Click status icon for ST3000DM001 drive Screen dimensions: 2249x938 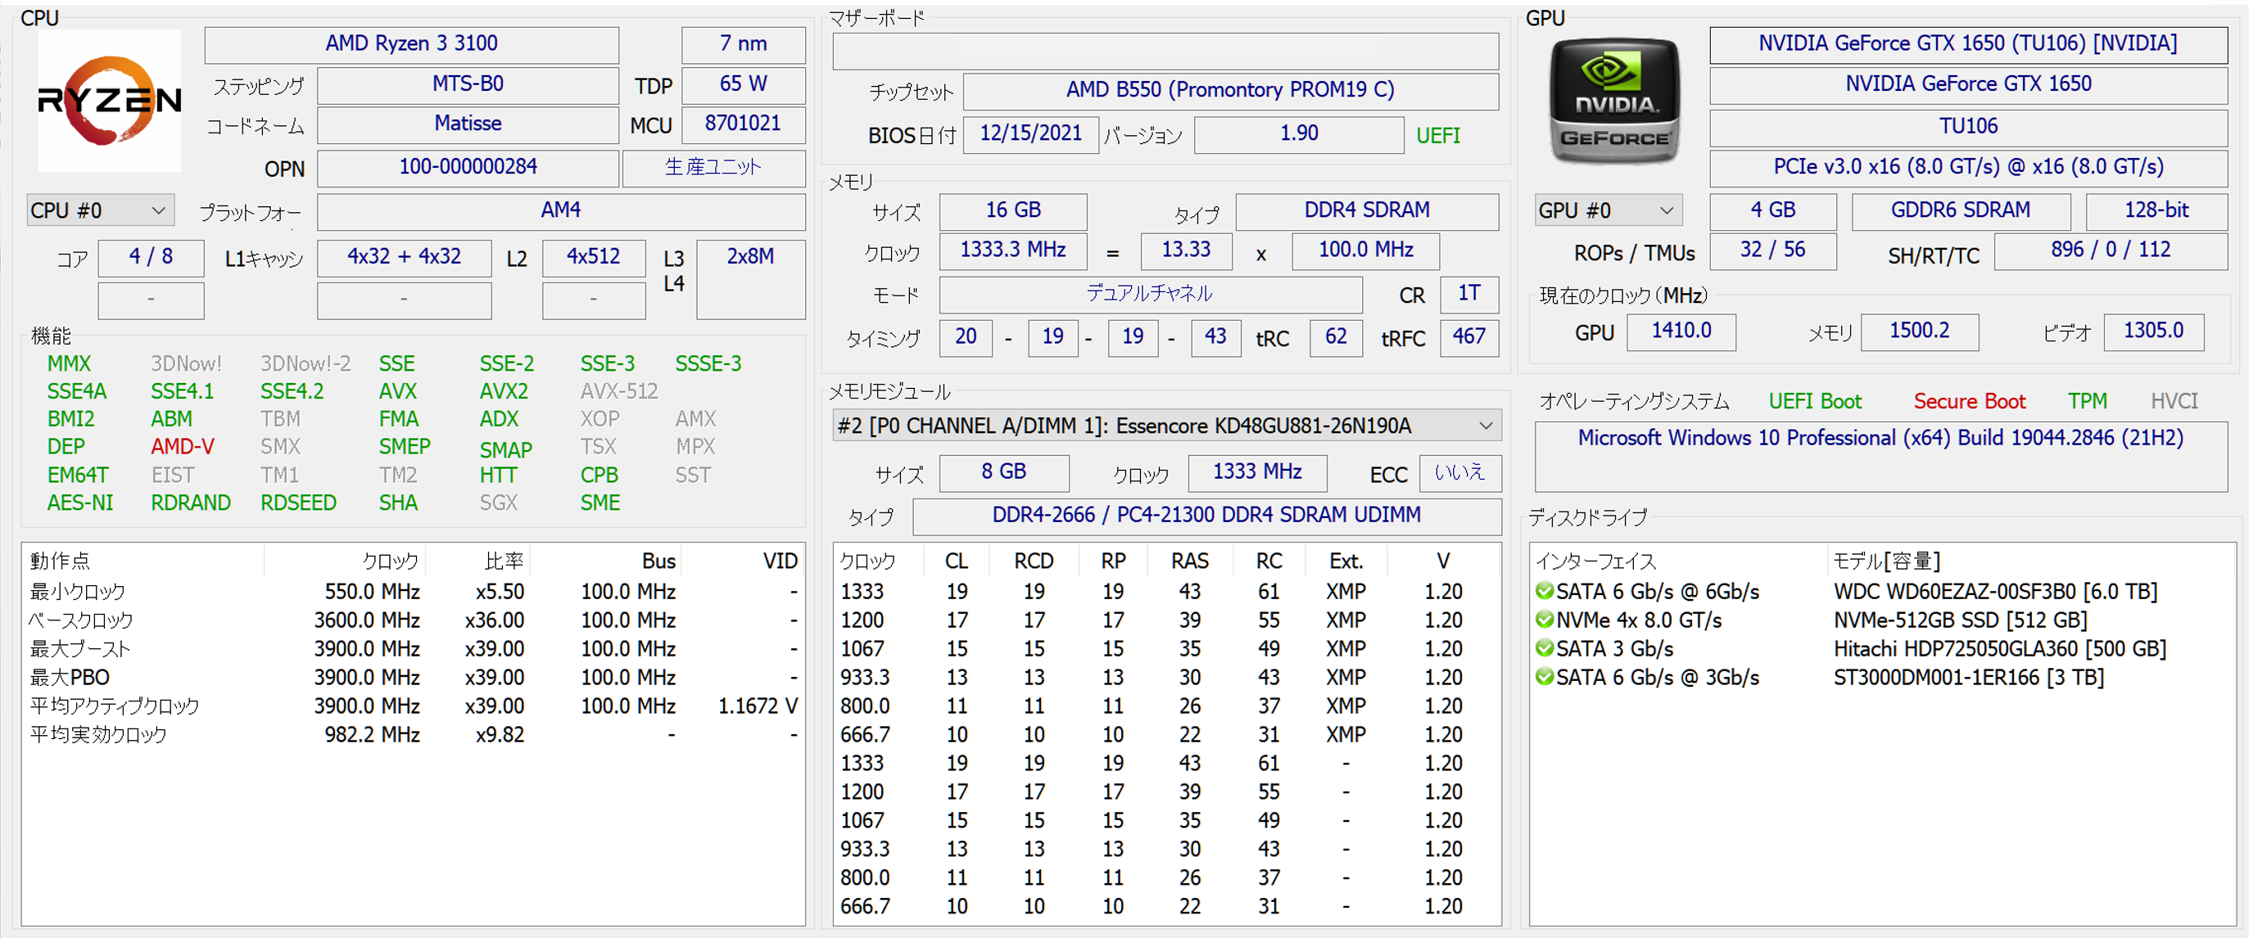point(1544,677)
